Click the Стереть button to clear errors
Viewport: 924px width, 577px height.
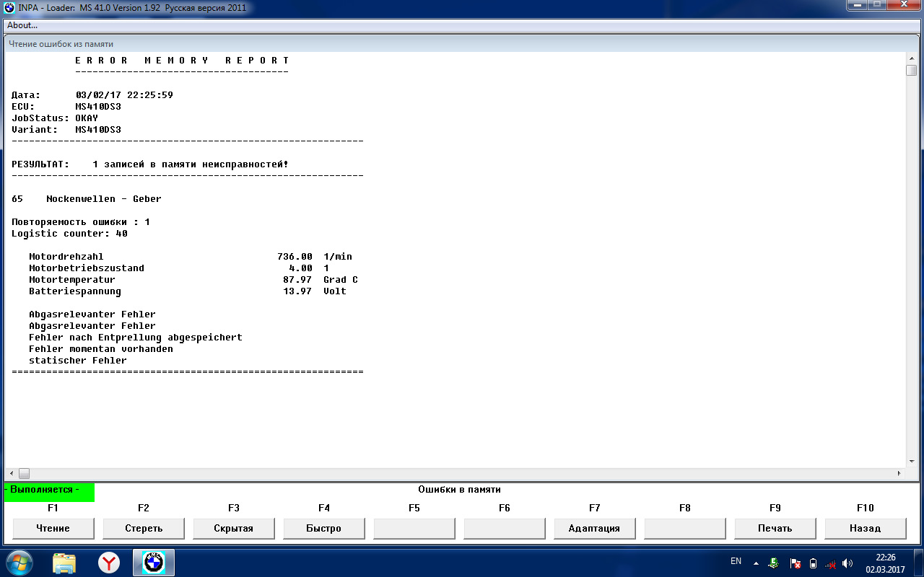point(144,528)
